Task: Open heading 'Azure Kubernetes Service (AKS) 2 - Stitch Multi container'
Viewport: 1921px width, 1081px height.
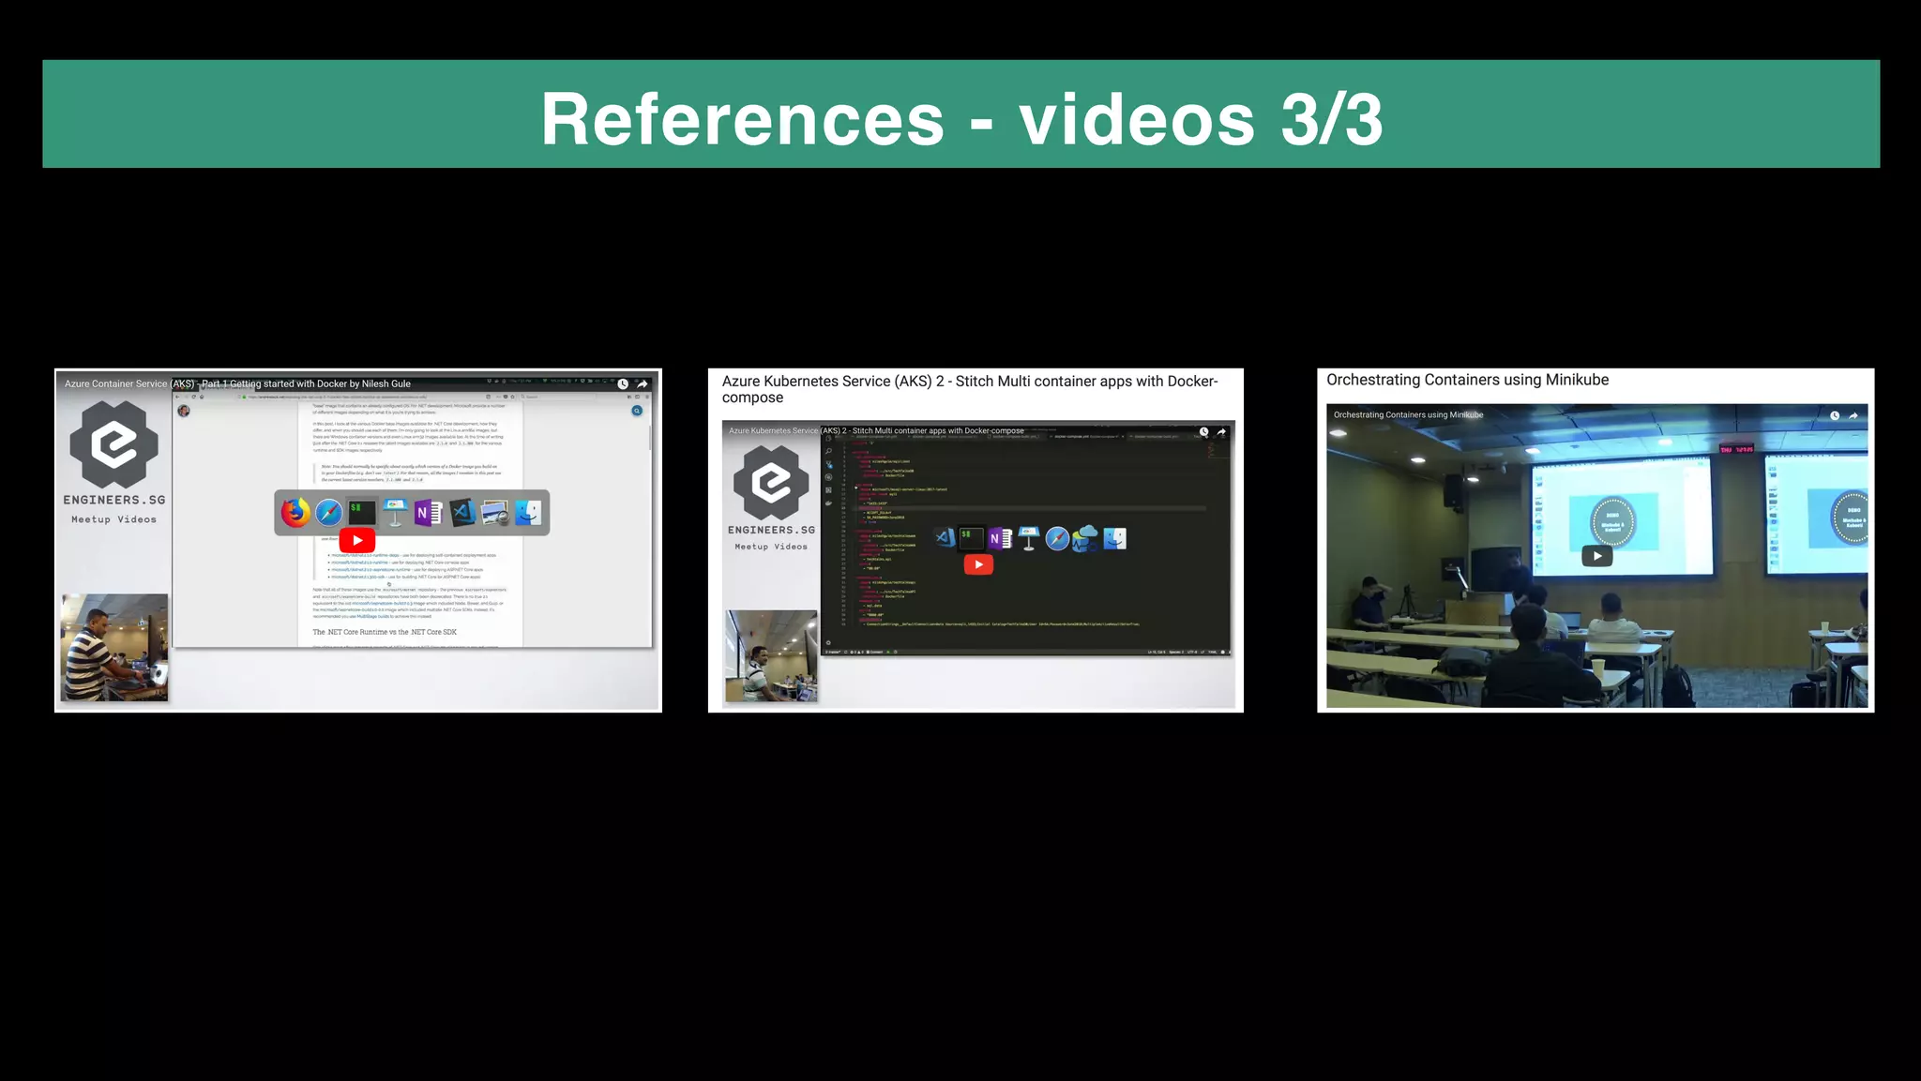Action: coord(970,389)
